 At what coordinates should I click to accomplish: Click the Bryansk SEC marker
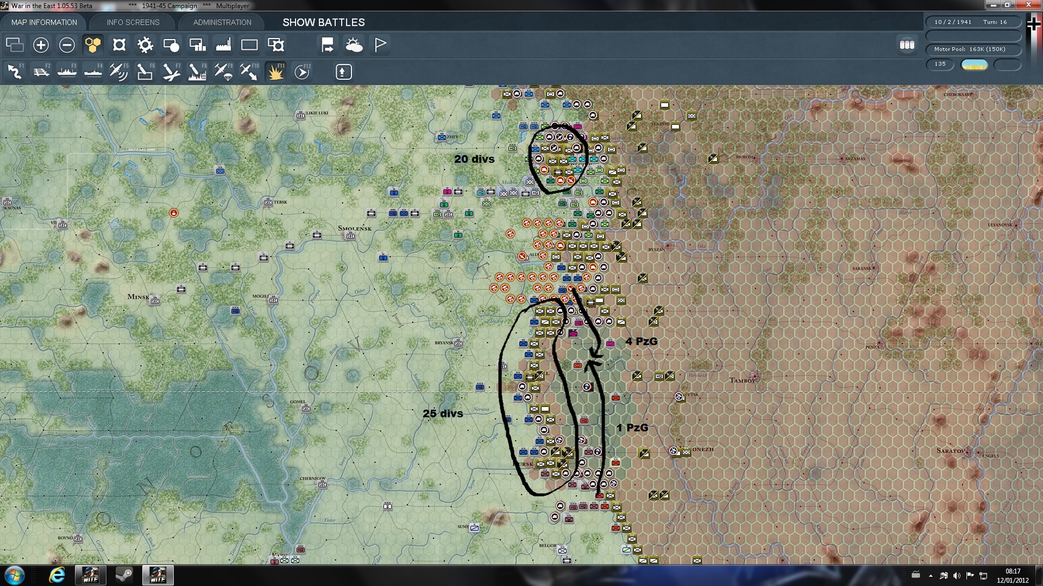tap(458, 343)
